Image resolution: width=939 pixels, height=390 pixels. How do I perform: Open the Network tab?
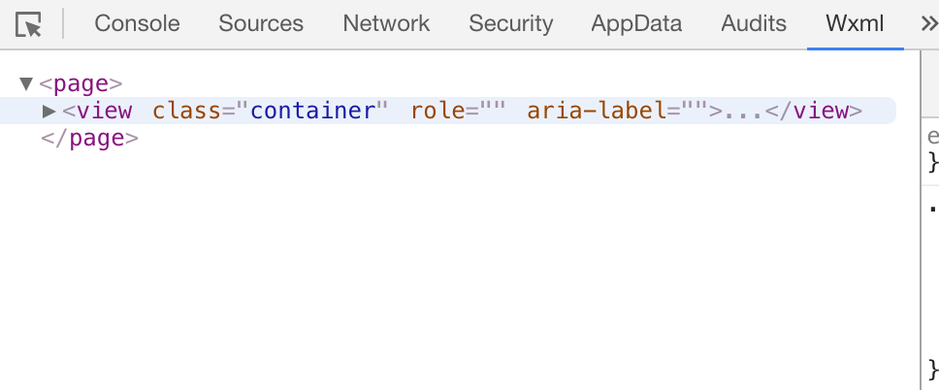point(386,24)
